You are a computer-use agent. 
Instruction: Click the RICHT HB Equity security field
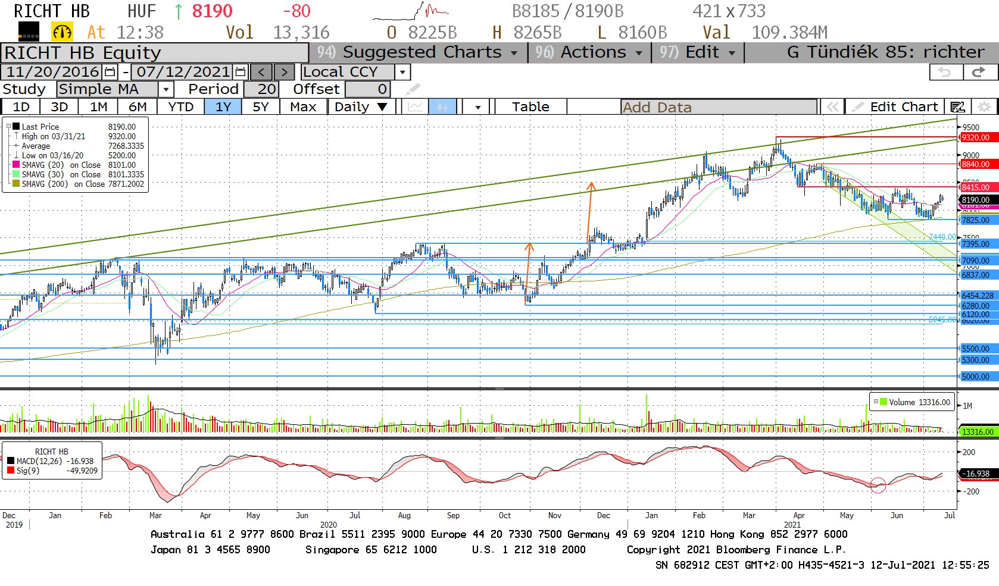(155, 53)
